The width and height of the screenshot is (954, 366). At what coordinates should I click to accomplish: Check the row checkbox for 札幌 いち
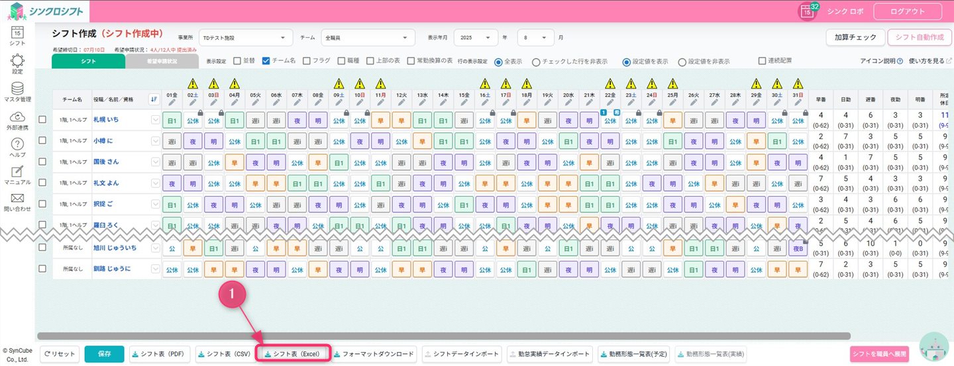(x=42, y=120)
